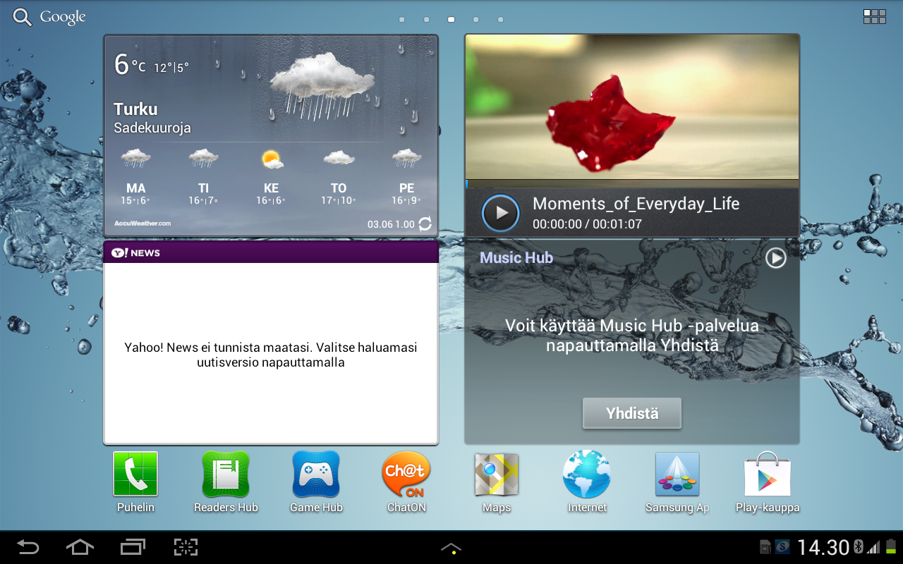Tap the Music Hub title

(x=516, y=258)
